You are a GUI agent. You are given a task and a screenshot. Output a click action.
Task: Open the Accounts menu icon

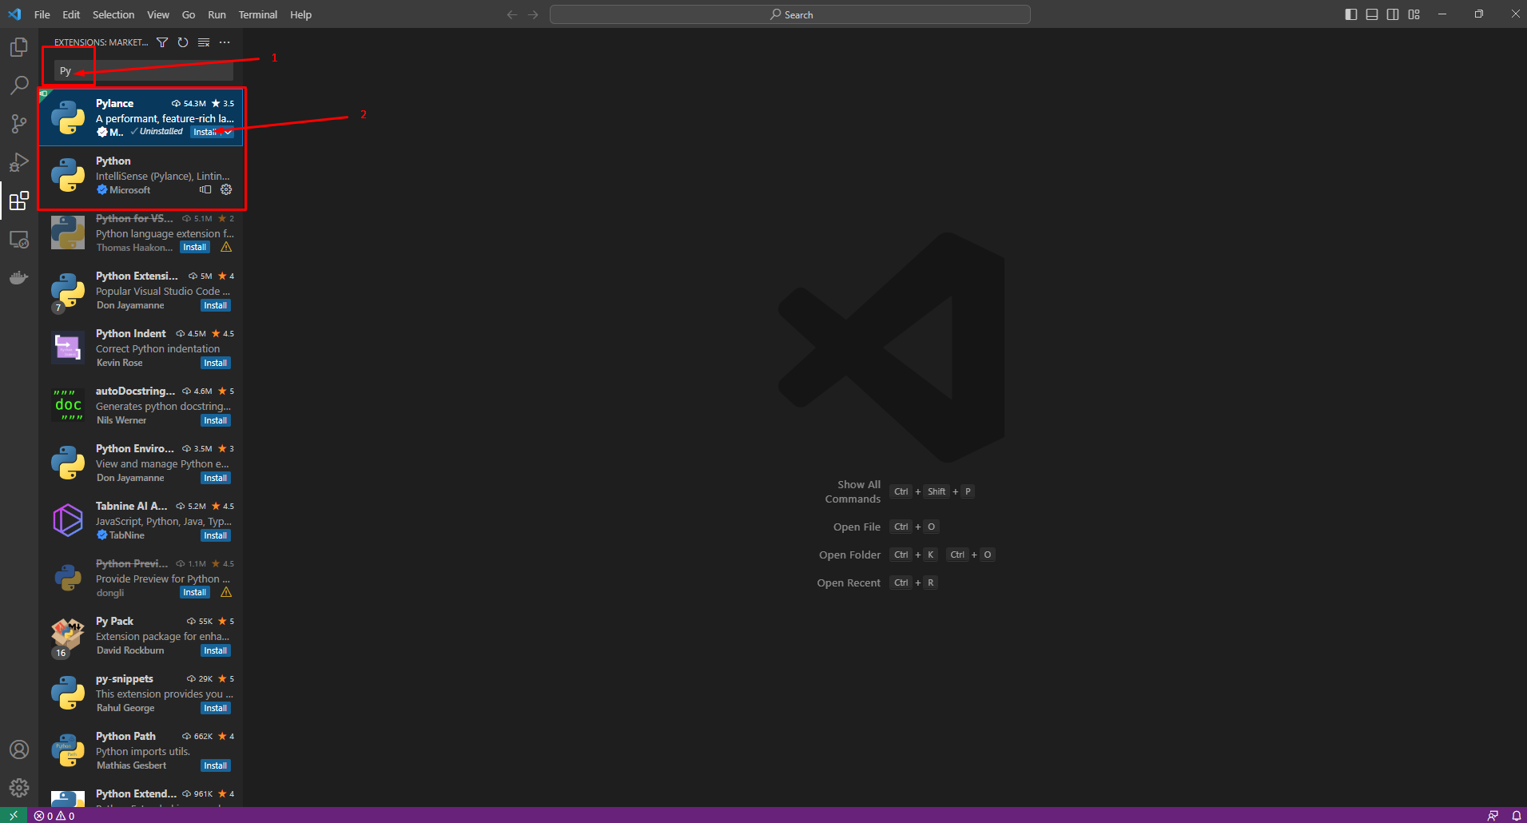tap(19, 749)
